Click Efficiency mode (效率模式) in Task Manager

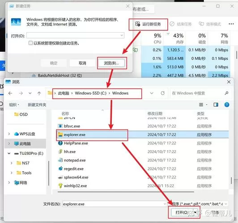(210, 24)
